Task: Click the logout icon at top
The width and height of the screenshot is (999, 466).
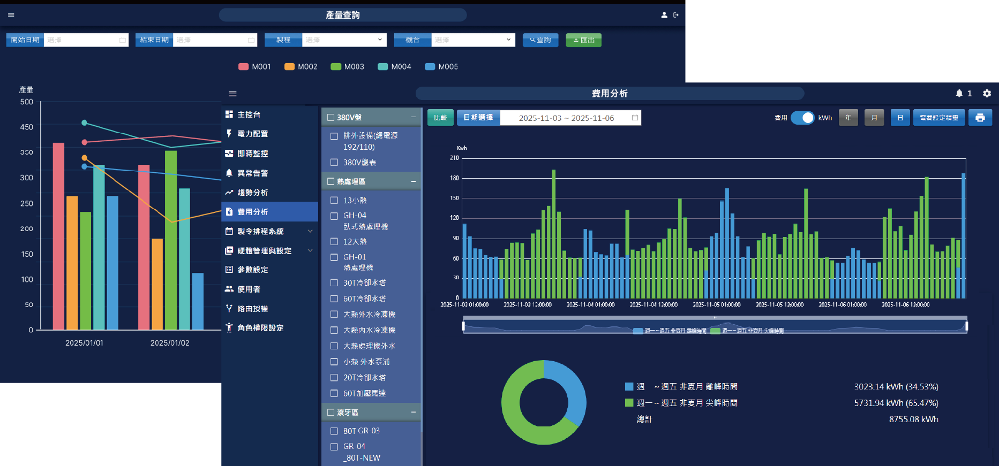Action: tap(676, 15)
